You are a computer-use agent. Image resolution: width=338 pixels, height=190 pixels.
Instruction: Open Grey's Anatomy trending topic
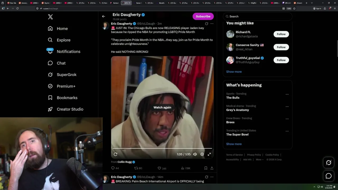point(238,110)
